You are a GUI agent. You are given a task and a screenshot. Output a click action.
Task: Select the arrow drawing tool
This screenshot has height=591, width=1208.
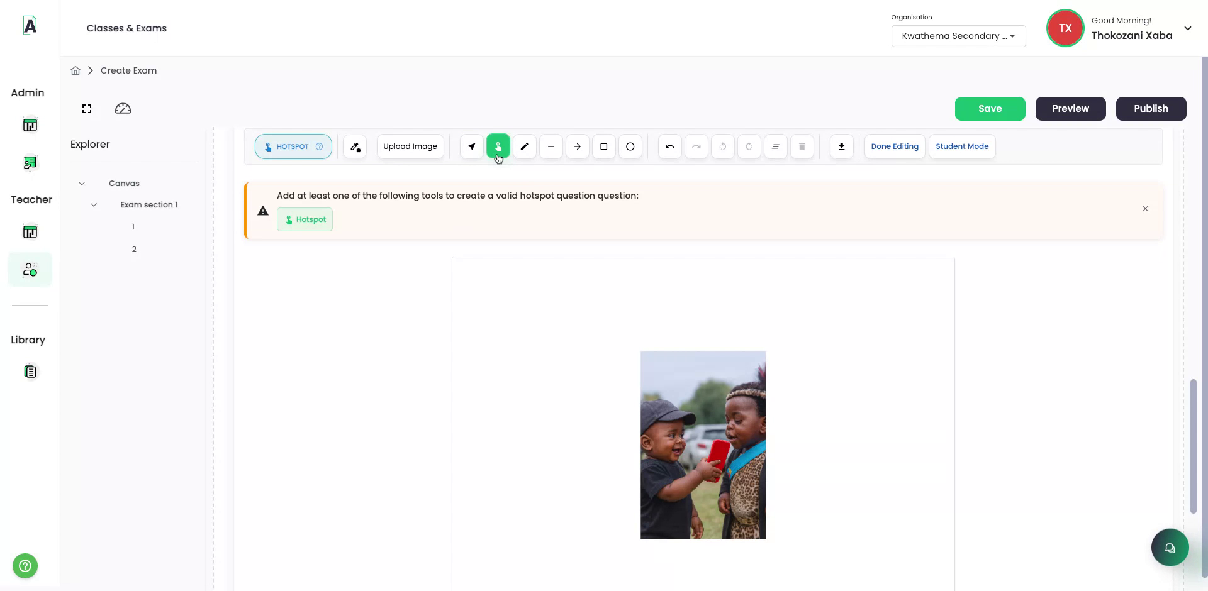[x=577, y=146]
